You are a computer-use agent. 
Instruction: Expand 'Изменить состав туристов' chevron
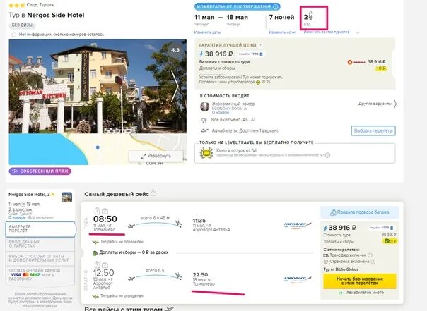(x=358, y=32)
